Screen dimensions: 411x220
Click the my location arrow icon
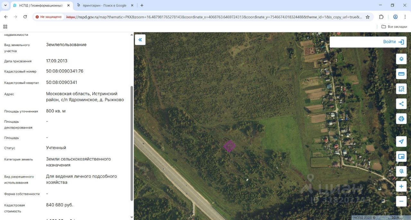coord(401,142)
